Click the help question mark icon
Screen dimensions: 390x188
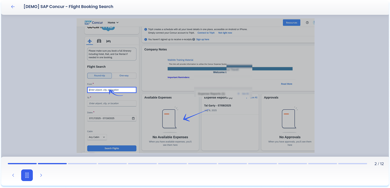click(307, 23)
